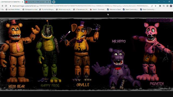Open the Kidnapped is so bad bookmark
Viewport: 173px width, 97px height.
pyautogui.click(x=30, y=9)
